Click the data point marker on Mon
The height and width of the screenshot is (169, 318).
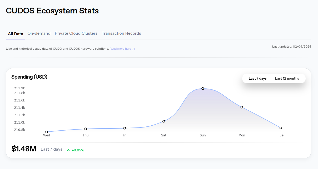click(242, 107)
